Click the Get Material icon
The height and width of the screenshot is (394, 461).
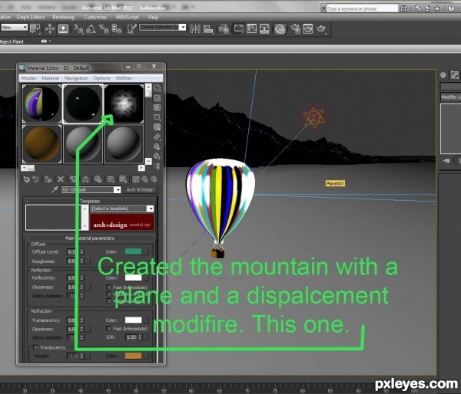click(x=27, y=179)
